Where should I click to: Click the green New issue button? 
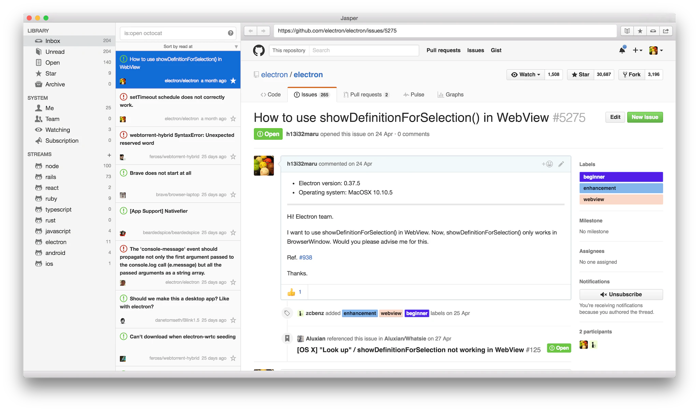[x=645, y=117]
